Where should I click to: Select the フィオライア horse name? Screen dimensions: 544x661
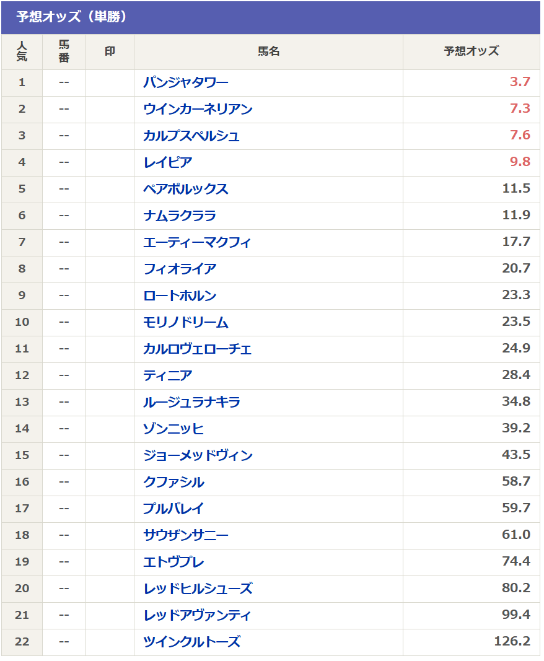tap(180, 268)
